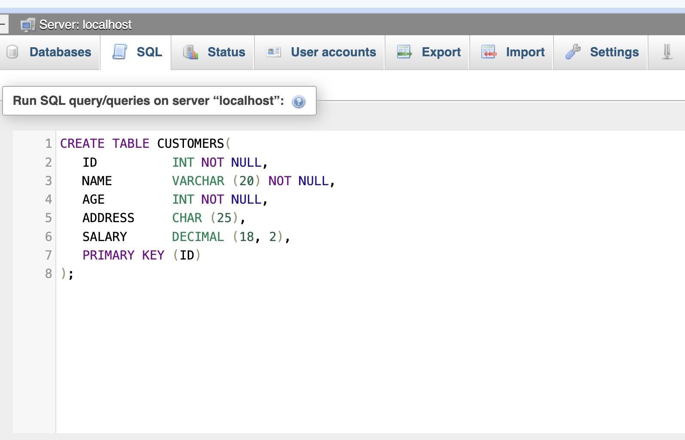Open the Databases tab

(49, 52)
